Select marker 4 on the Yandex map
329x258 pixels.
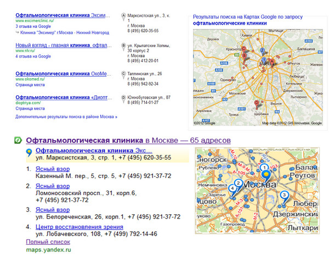[x=232, y=188]
